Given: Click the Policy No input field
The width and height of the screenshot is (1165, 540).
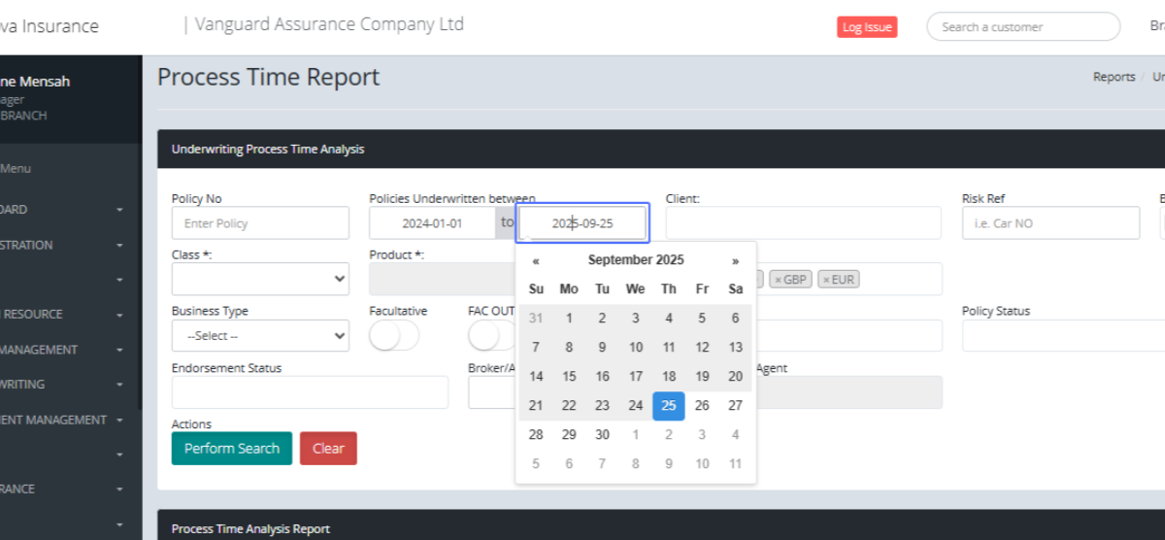Looking at the screenshot, I should pyautogui.click(x=260, y=223).
